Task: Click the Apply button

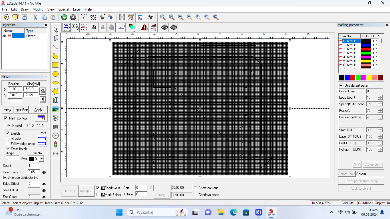Action: click(x=38, y=110)
